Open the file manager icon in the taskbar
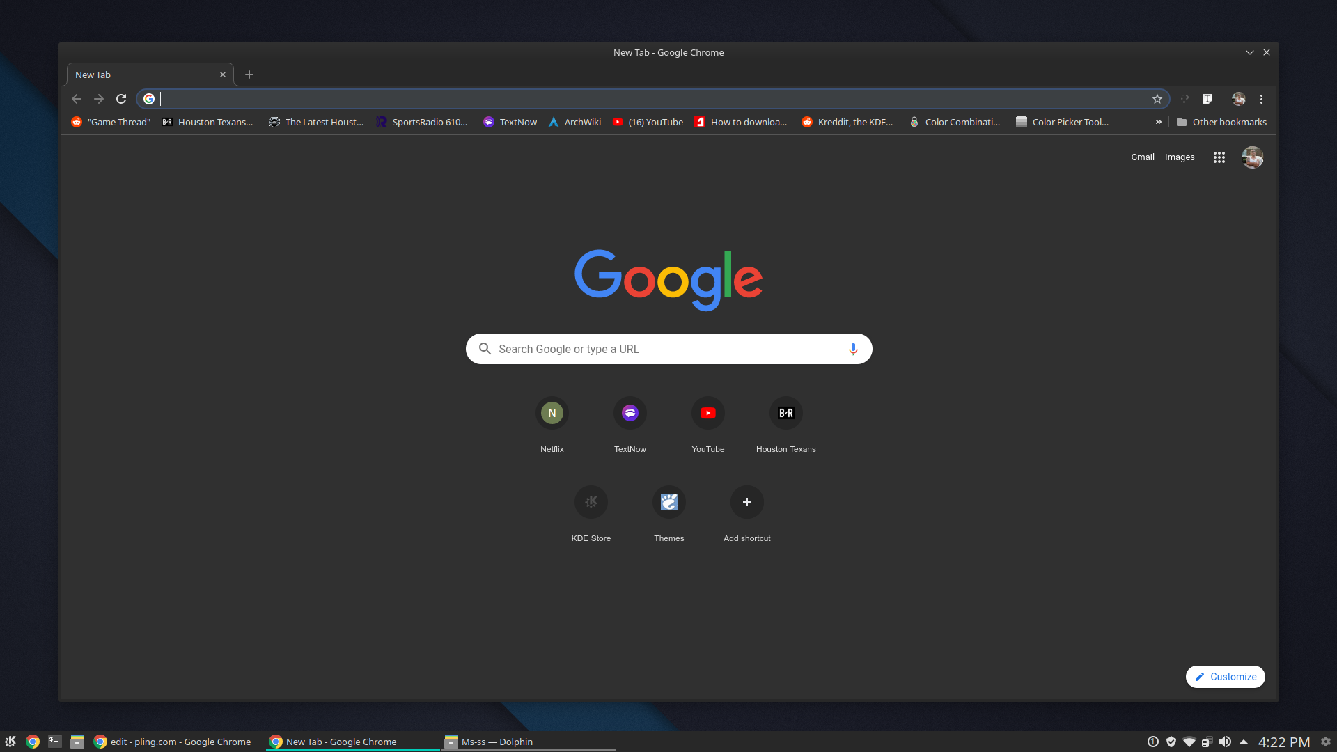The height and width of the screenshot is (752, 1337). 77,742
